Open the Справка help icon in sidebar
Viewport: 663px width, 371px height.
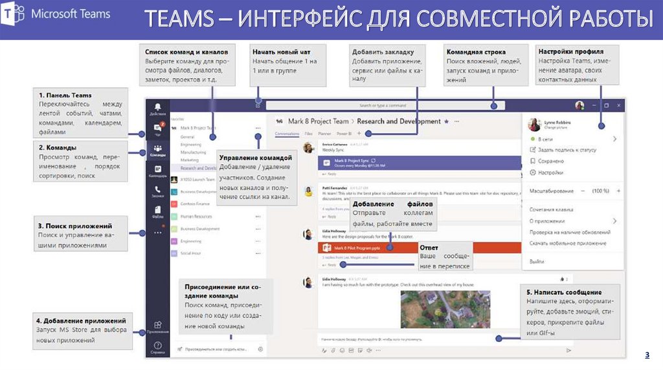point(157,348)
